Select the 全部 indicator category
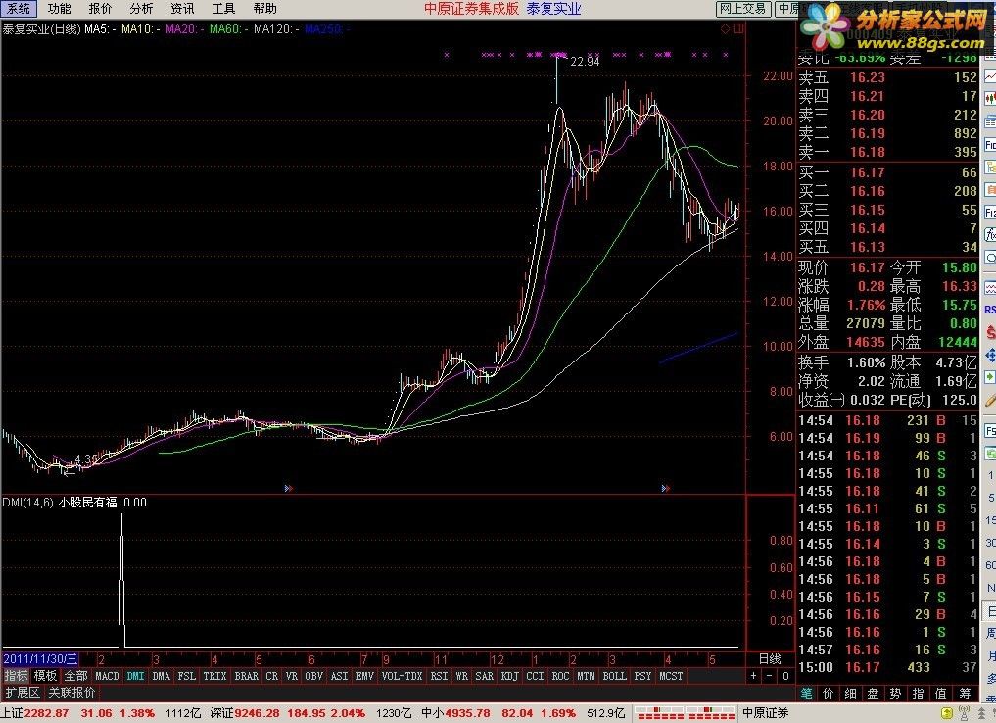The height and width of the screenshot is (723, 996). pos(75,676)
